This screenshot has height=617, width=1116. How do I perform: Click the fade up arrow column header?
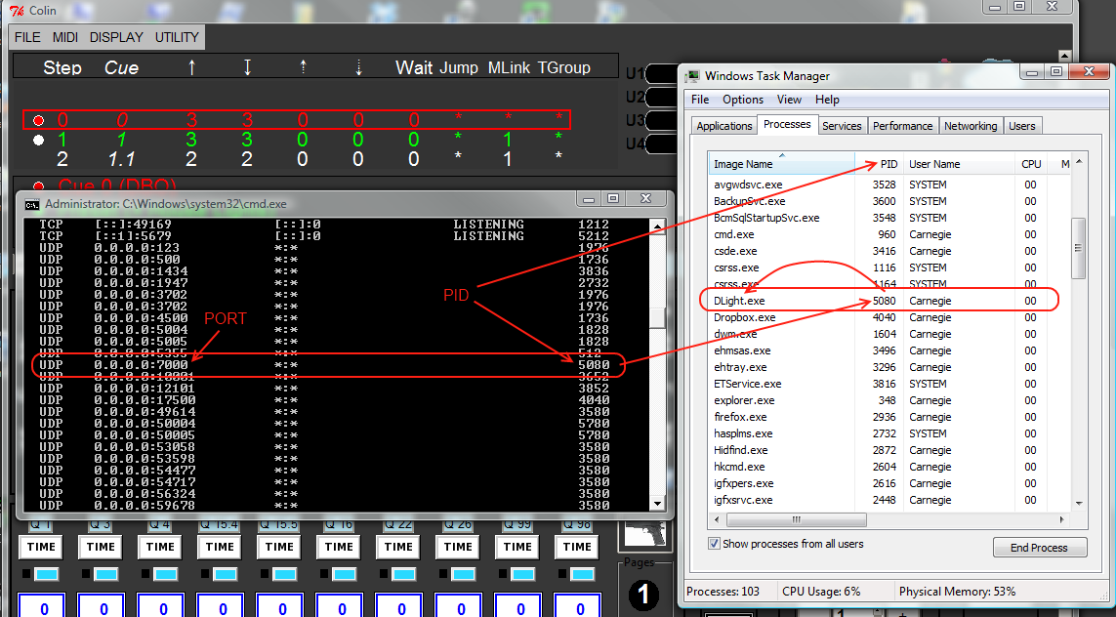191,67
